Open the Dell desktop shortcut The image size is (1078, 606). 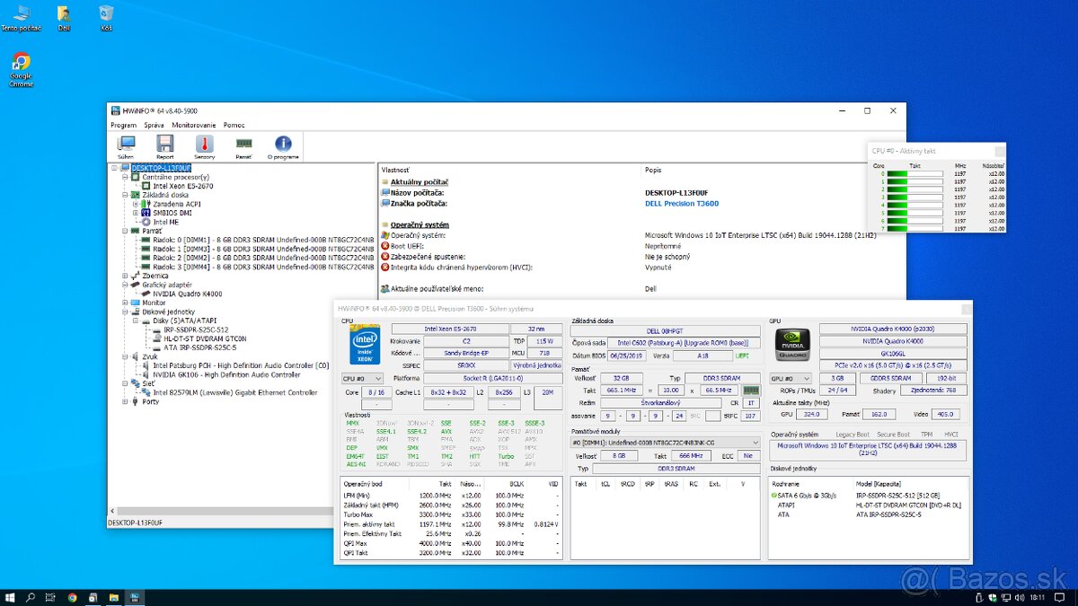63,14
